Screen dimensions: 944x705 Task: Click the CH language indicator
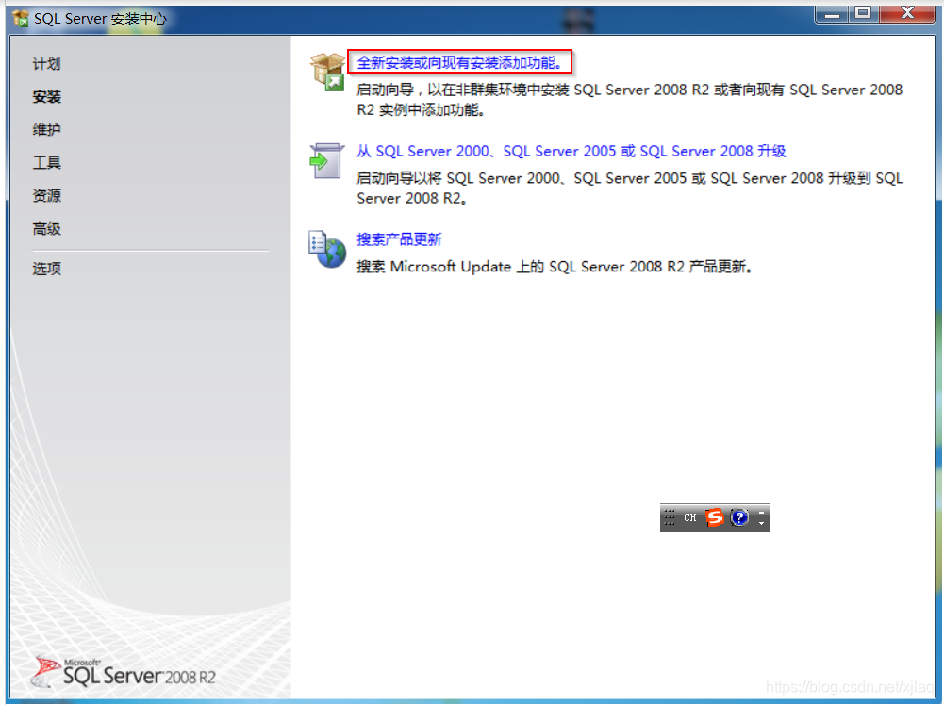click(690, 517)
